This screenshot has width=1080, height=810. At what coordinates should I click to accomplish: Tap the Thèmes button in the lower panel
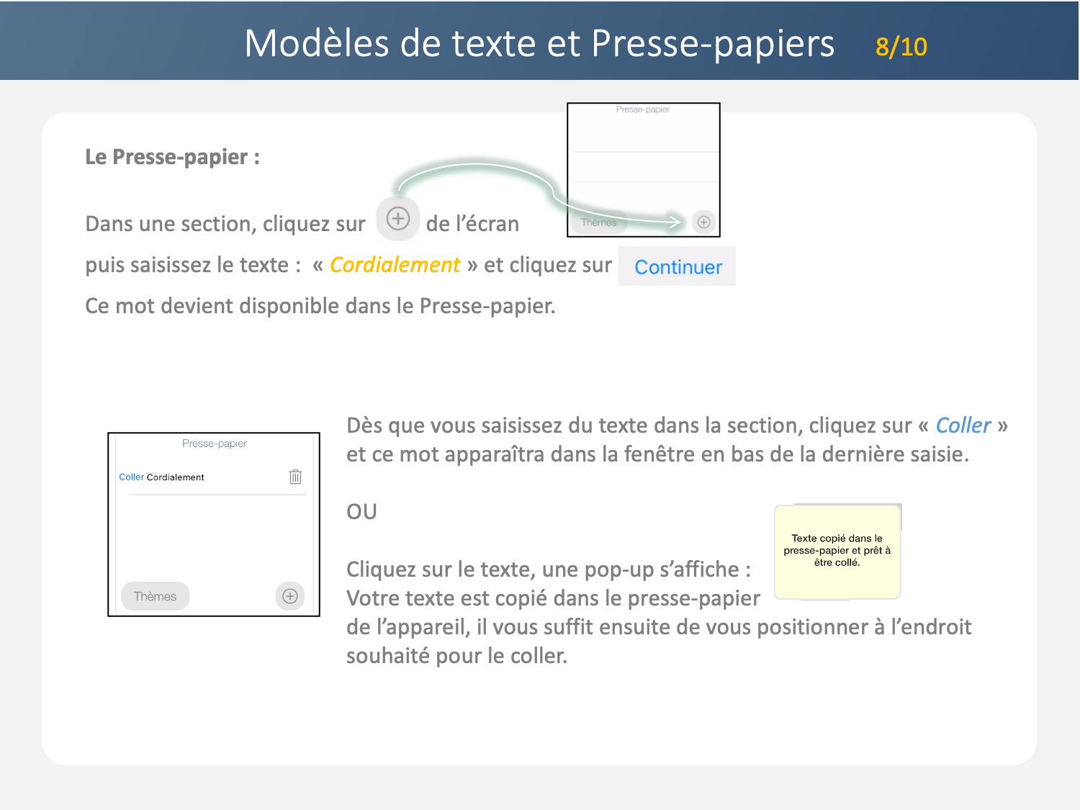(x=155, y=596)
